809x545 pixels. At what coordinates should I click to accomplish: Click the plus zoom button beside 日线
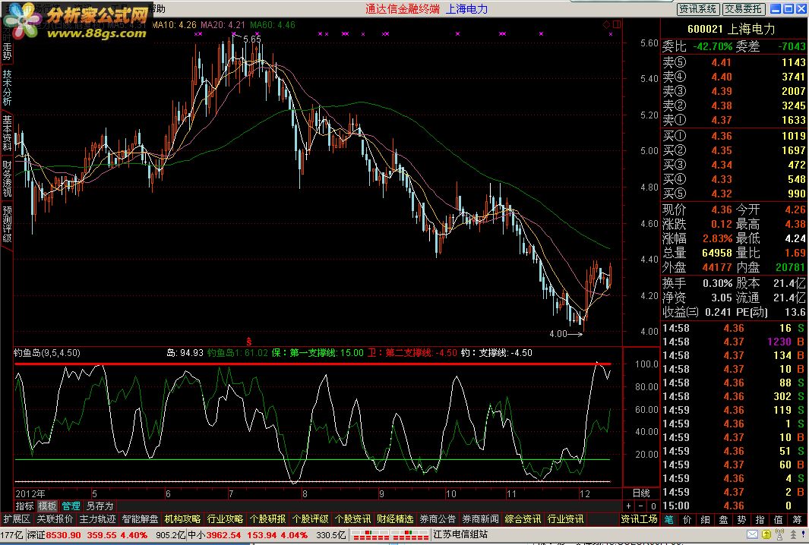pos(628,506)
